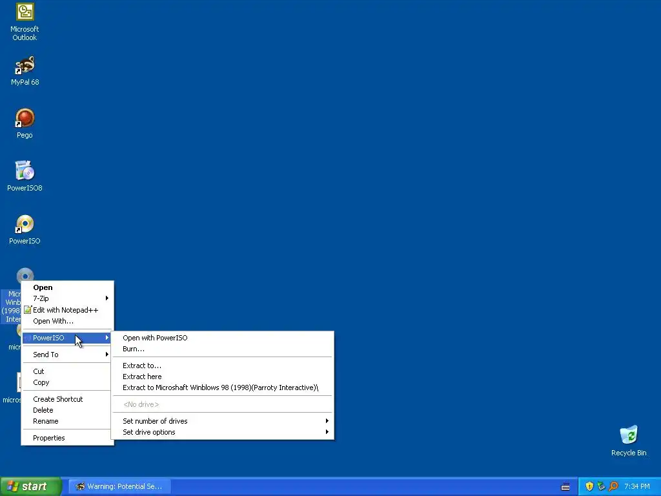
Task: Choose Rename from the context menu
Action: pos(67,421)
